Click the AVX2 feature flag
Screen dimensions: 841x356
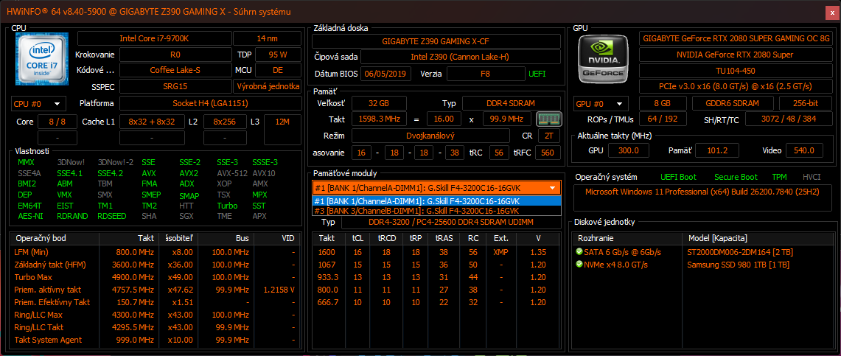click(x=188, y=173)
